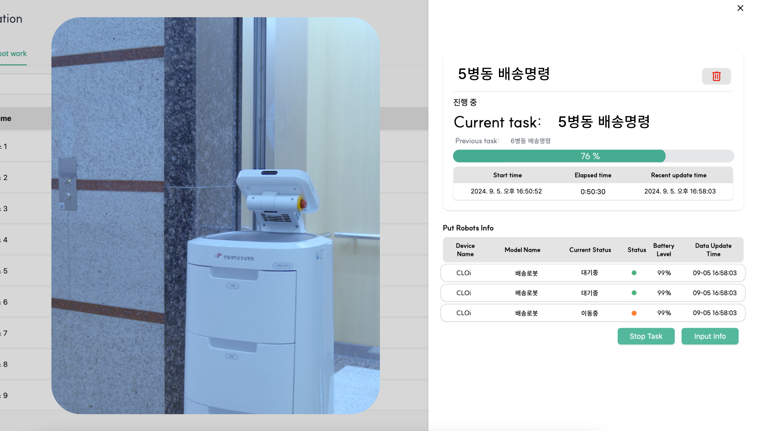Click the orange status dot indicator
Image resolution: width=767 pixels, height=431 pixels.
[634, 313]
